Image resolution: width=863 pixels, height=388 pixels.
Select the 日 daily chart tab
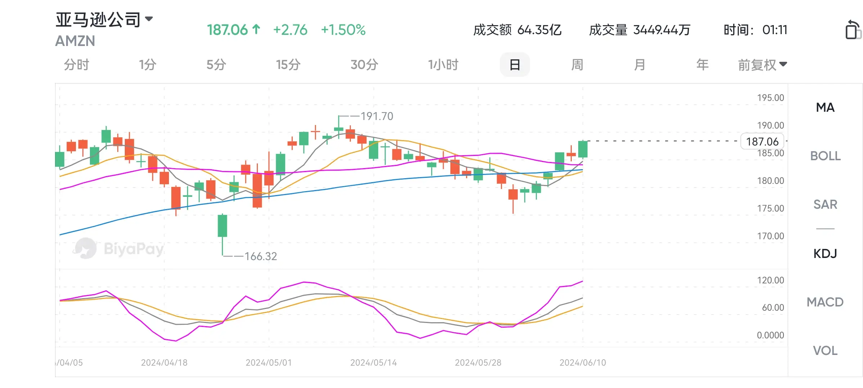pos(515,65)
